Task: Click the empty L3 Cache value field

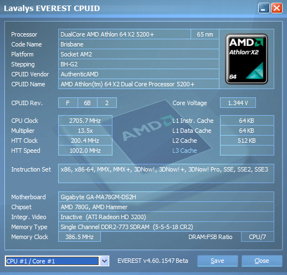Action: (247, 151)
